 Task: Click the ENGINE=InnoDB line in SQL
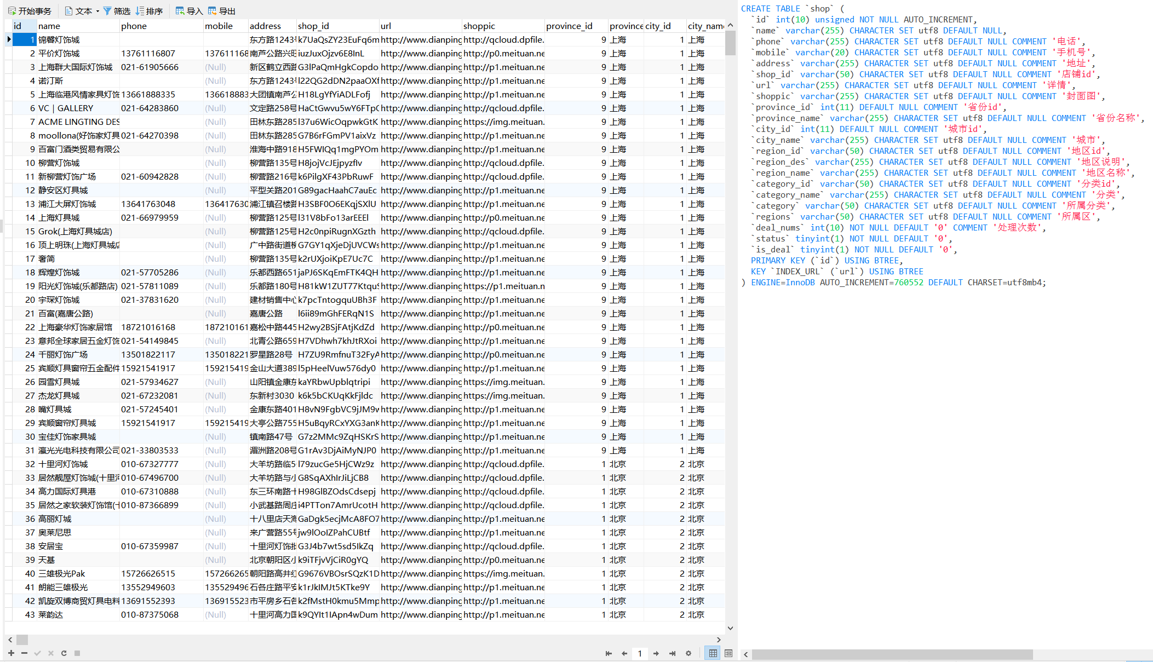pyautogui.click(x=893, y=283)
